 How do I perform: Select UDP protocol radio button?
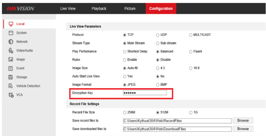click(158, 35)
